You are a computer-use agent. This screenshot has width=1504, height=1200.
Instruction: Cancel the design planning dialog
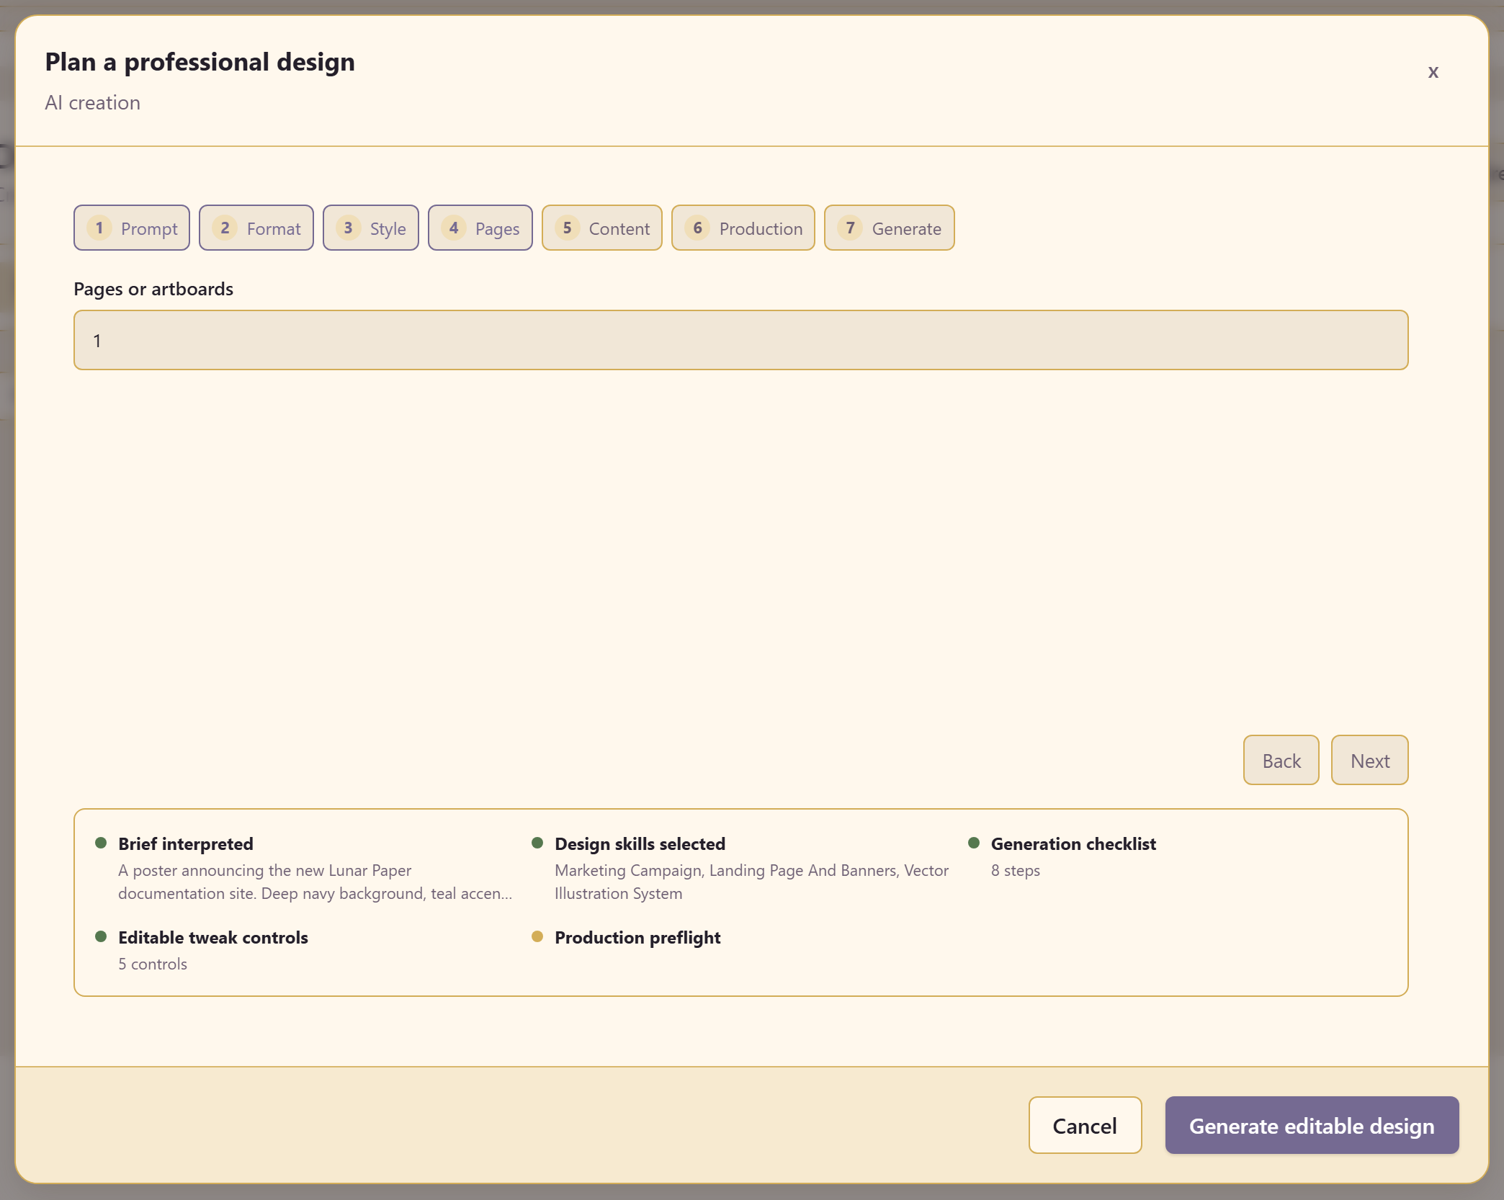click(x=1085, y=1125)
